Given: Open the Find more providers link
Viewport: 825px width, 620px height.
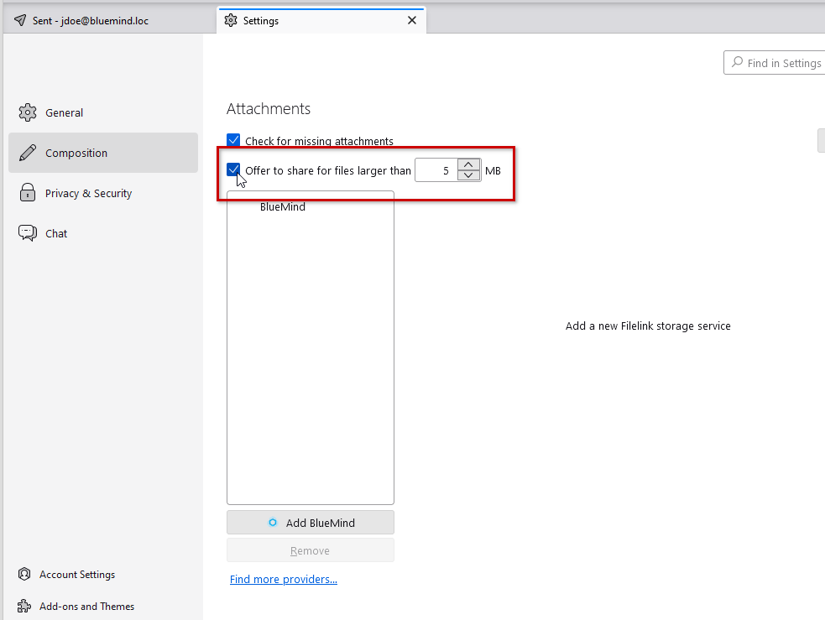Looking at the screenshot, I should point(284,580).
